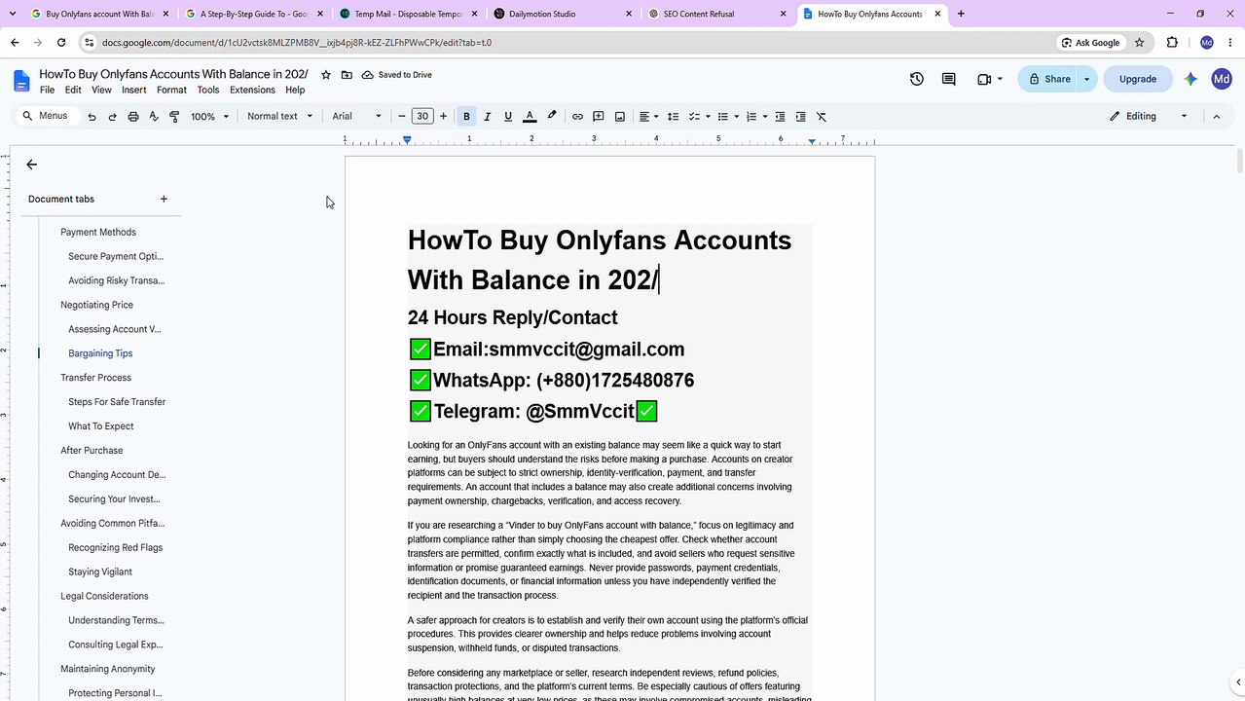
Task: Click the Share button
Action: tap(1048, 79)
